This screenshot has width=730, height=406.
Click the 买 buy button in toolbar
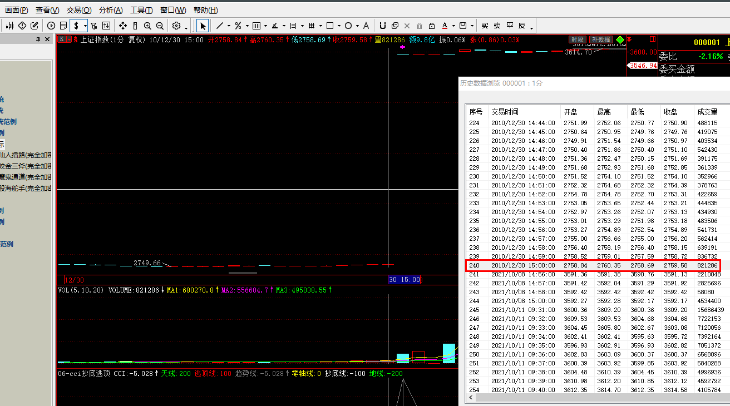pos(485,26)
